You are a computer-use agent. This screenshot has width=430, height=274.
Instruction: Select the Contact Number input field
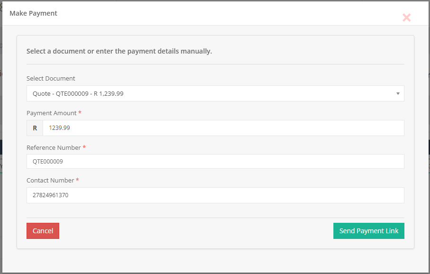coord(215,195)
